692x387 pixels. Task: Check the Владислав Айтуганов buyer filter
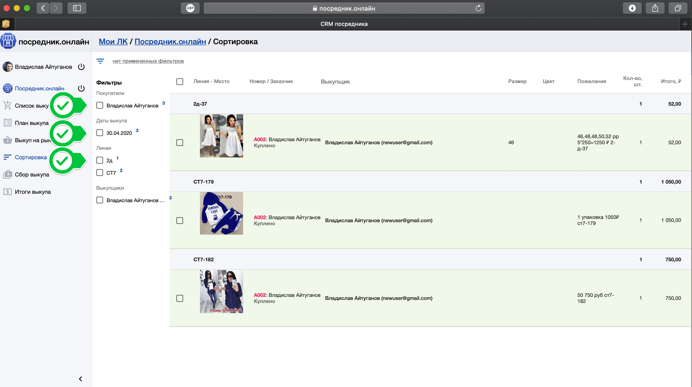100,105
